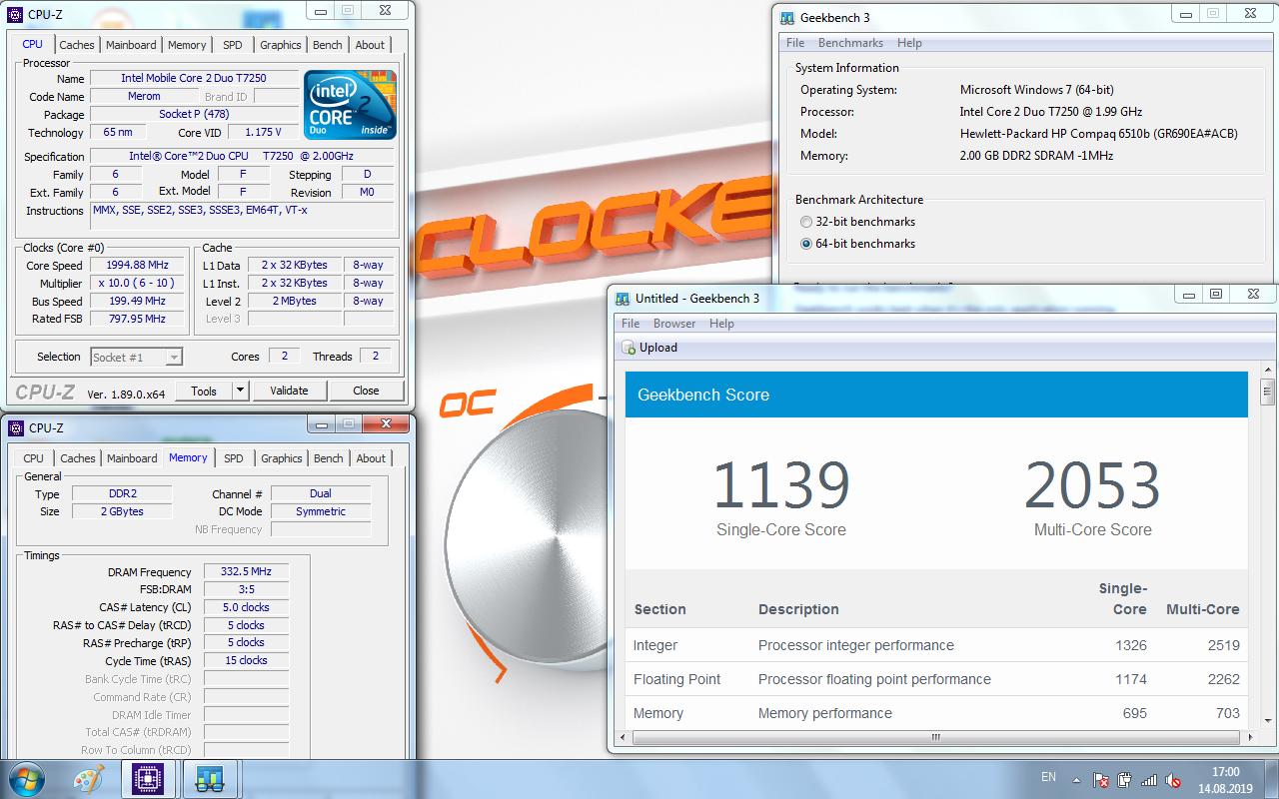Click the Memory row in score table
1279x799 pixels.
click(936, 713)
